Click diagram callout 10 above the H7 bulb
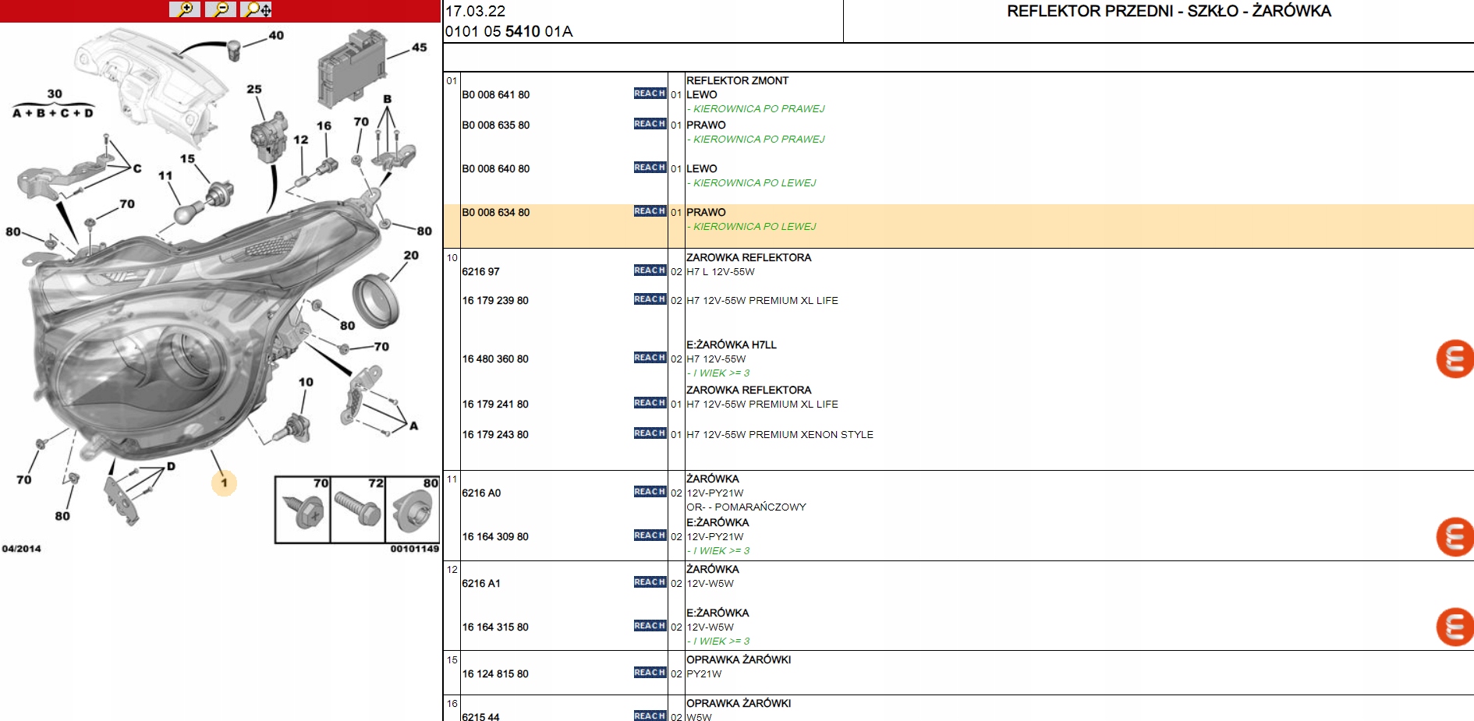 [306, 382]
